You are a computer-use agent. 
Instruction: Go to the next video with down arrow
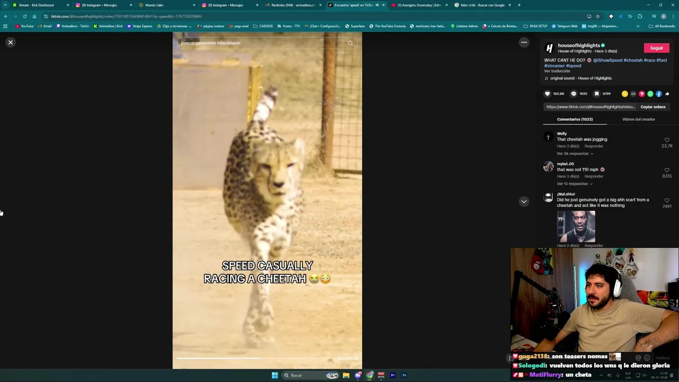[x=524, y=202]
